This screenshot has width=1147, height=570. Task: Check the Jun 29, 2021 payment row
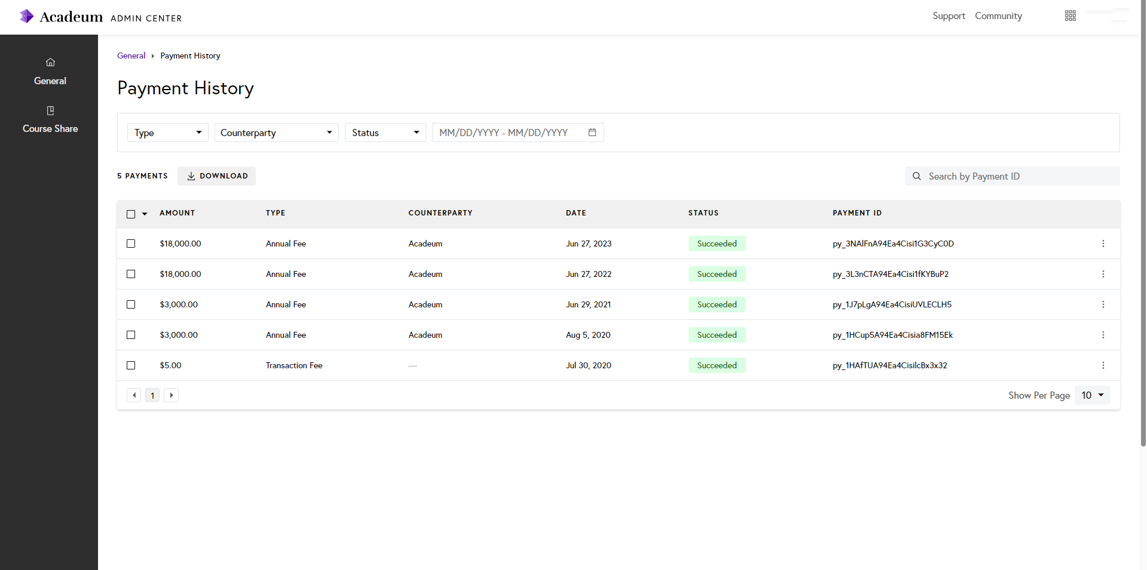point(131,304)
